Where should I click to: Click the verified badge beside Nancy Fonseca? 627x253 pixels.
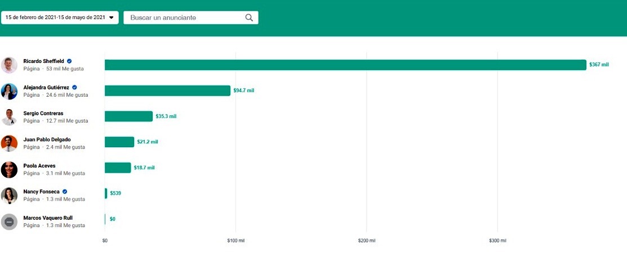tap(65, 192)
